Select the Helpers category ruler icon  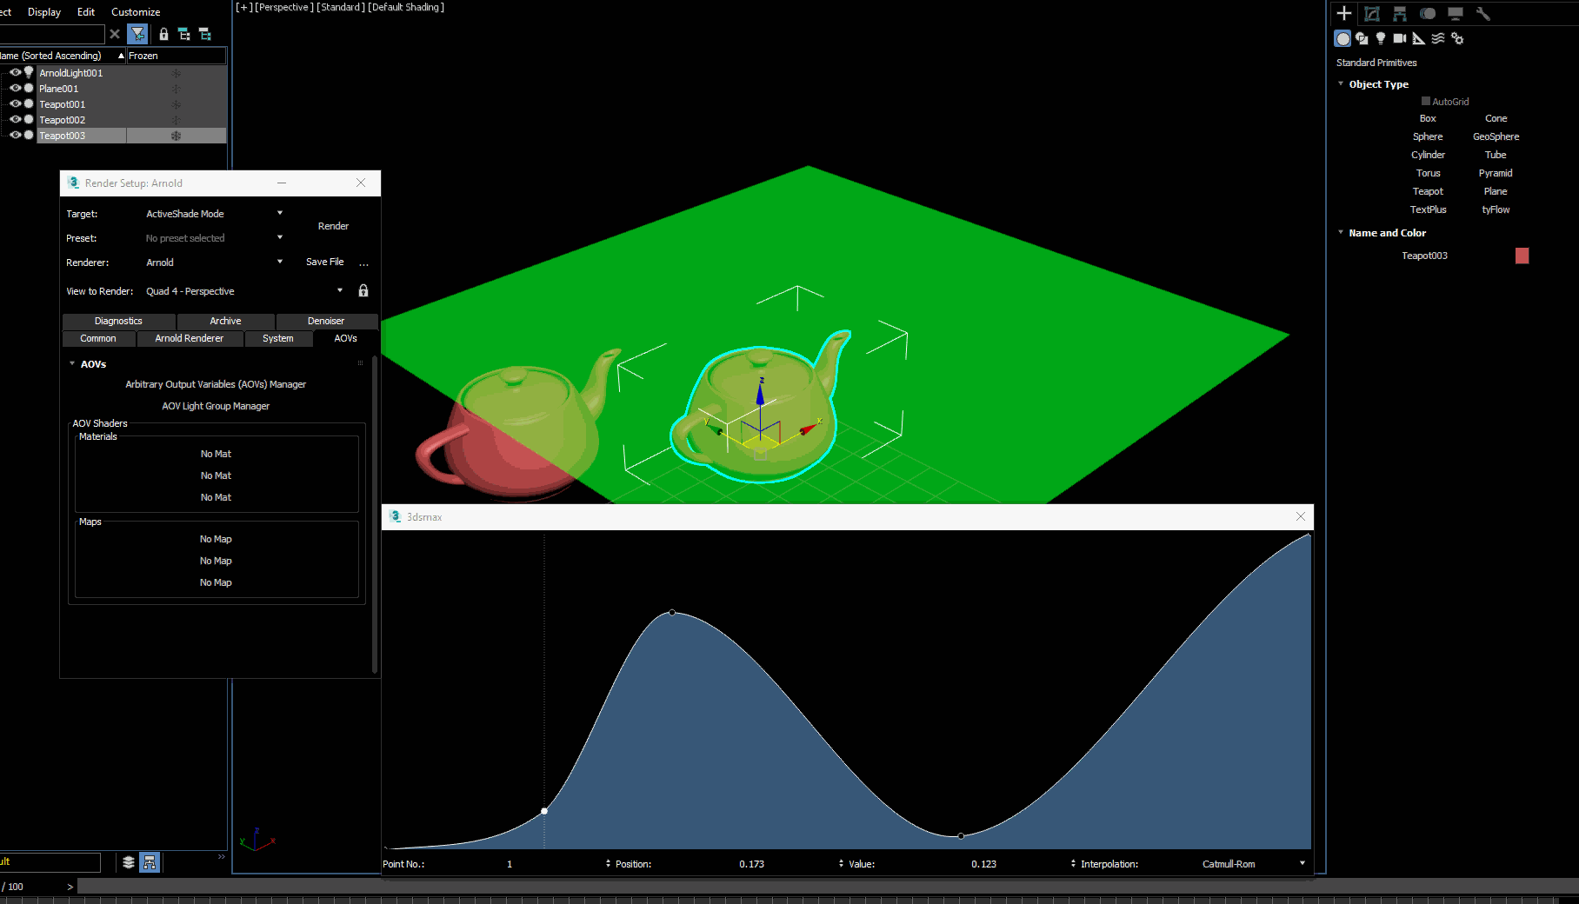[1419, 38]
